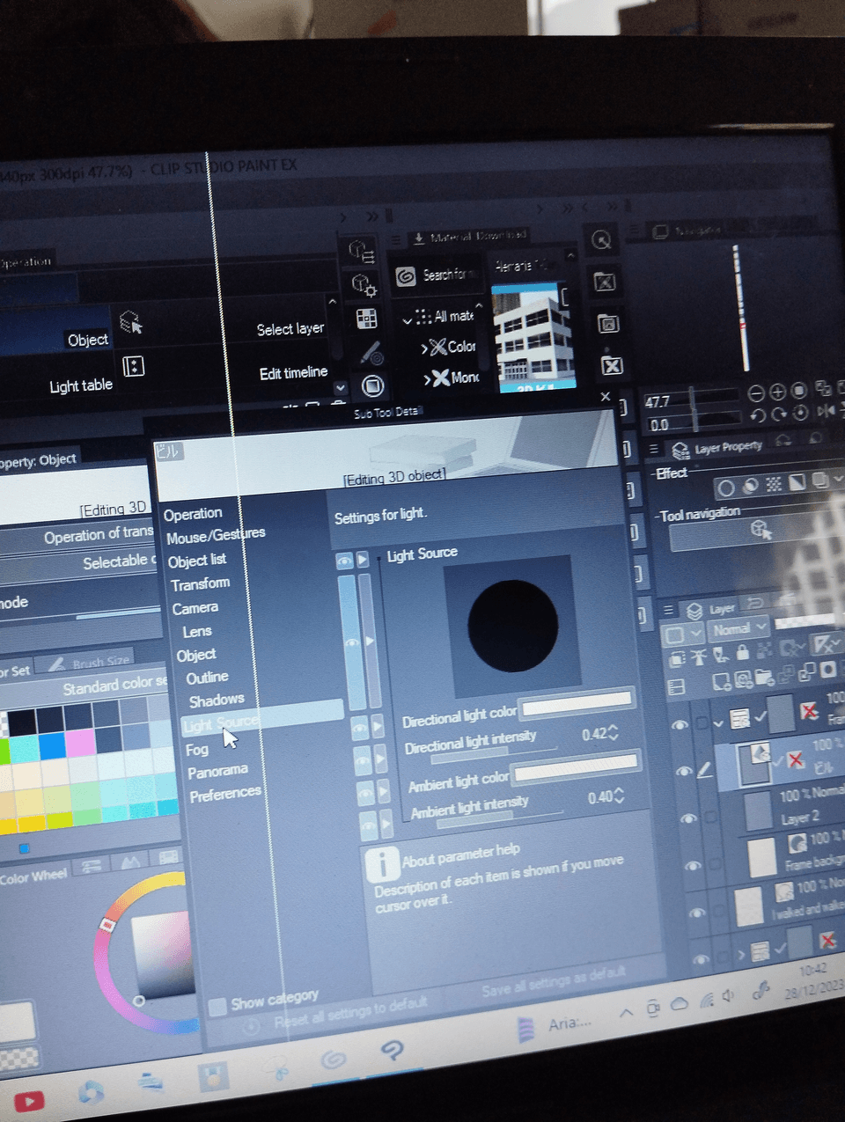Image resolution: width=845 pixels, height=1122 pixels.
Task: Select the Camera category in the list
Action: point(195,608)
